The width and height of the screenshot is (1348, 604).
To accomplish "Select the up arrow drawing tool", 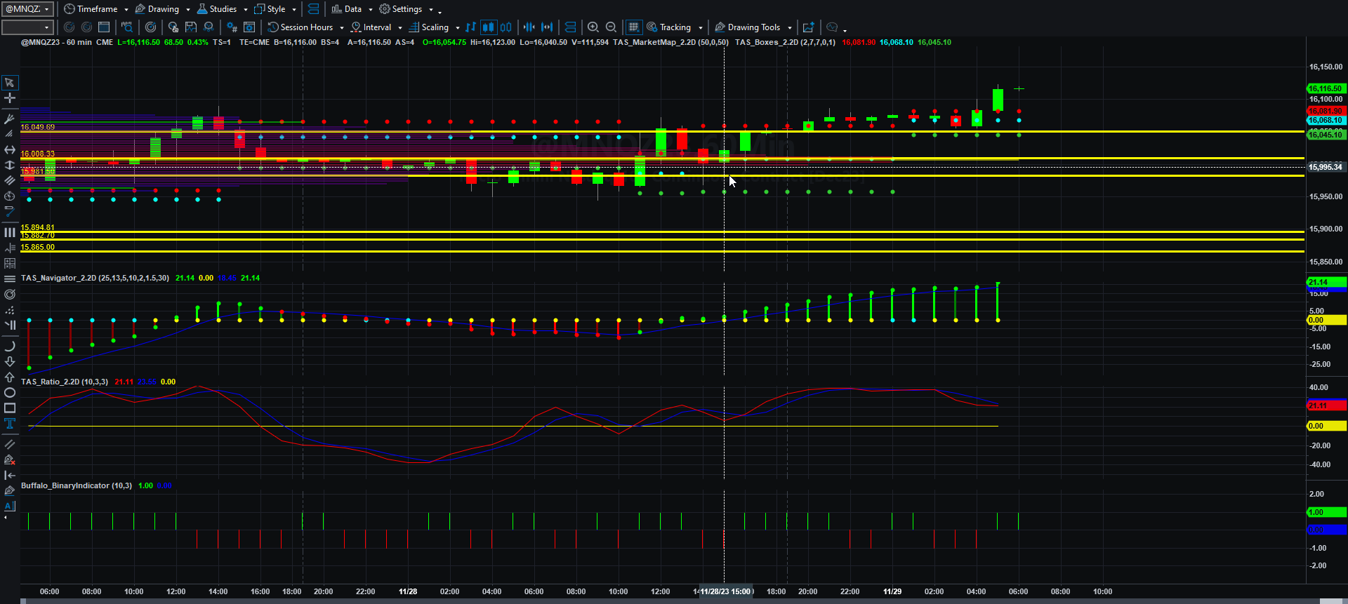I will coord(10,377).
